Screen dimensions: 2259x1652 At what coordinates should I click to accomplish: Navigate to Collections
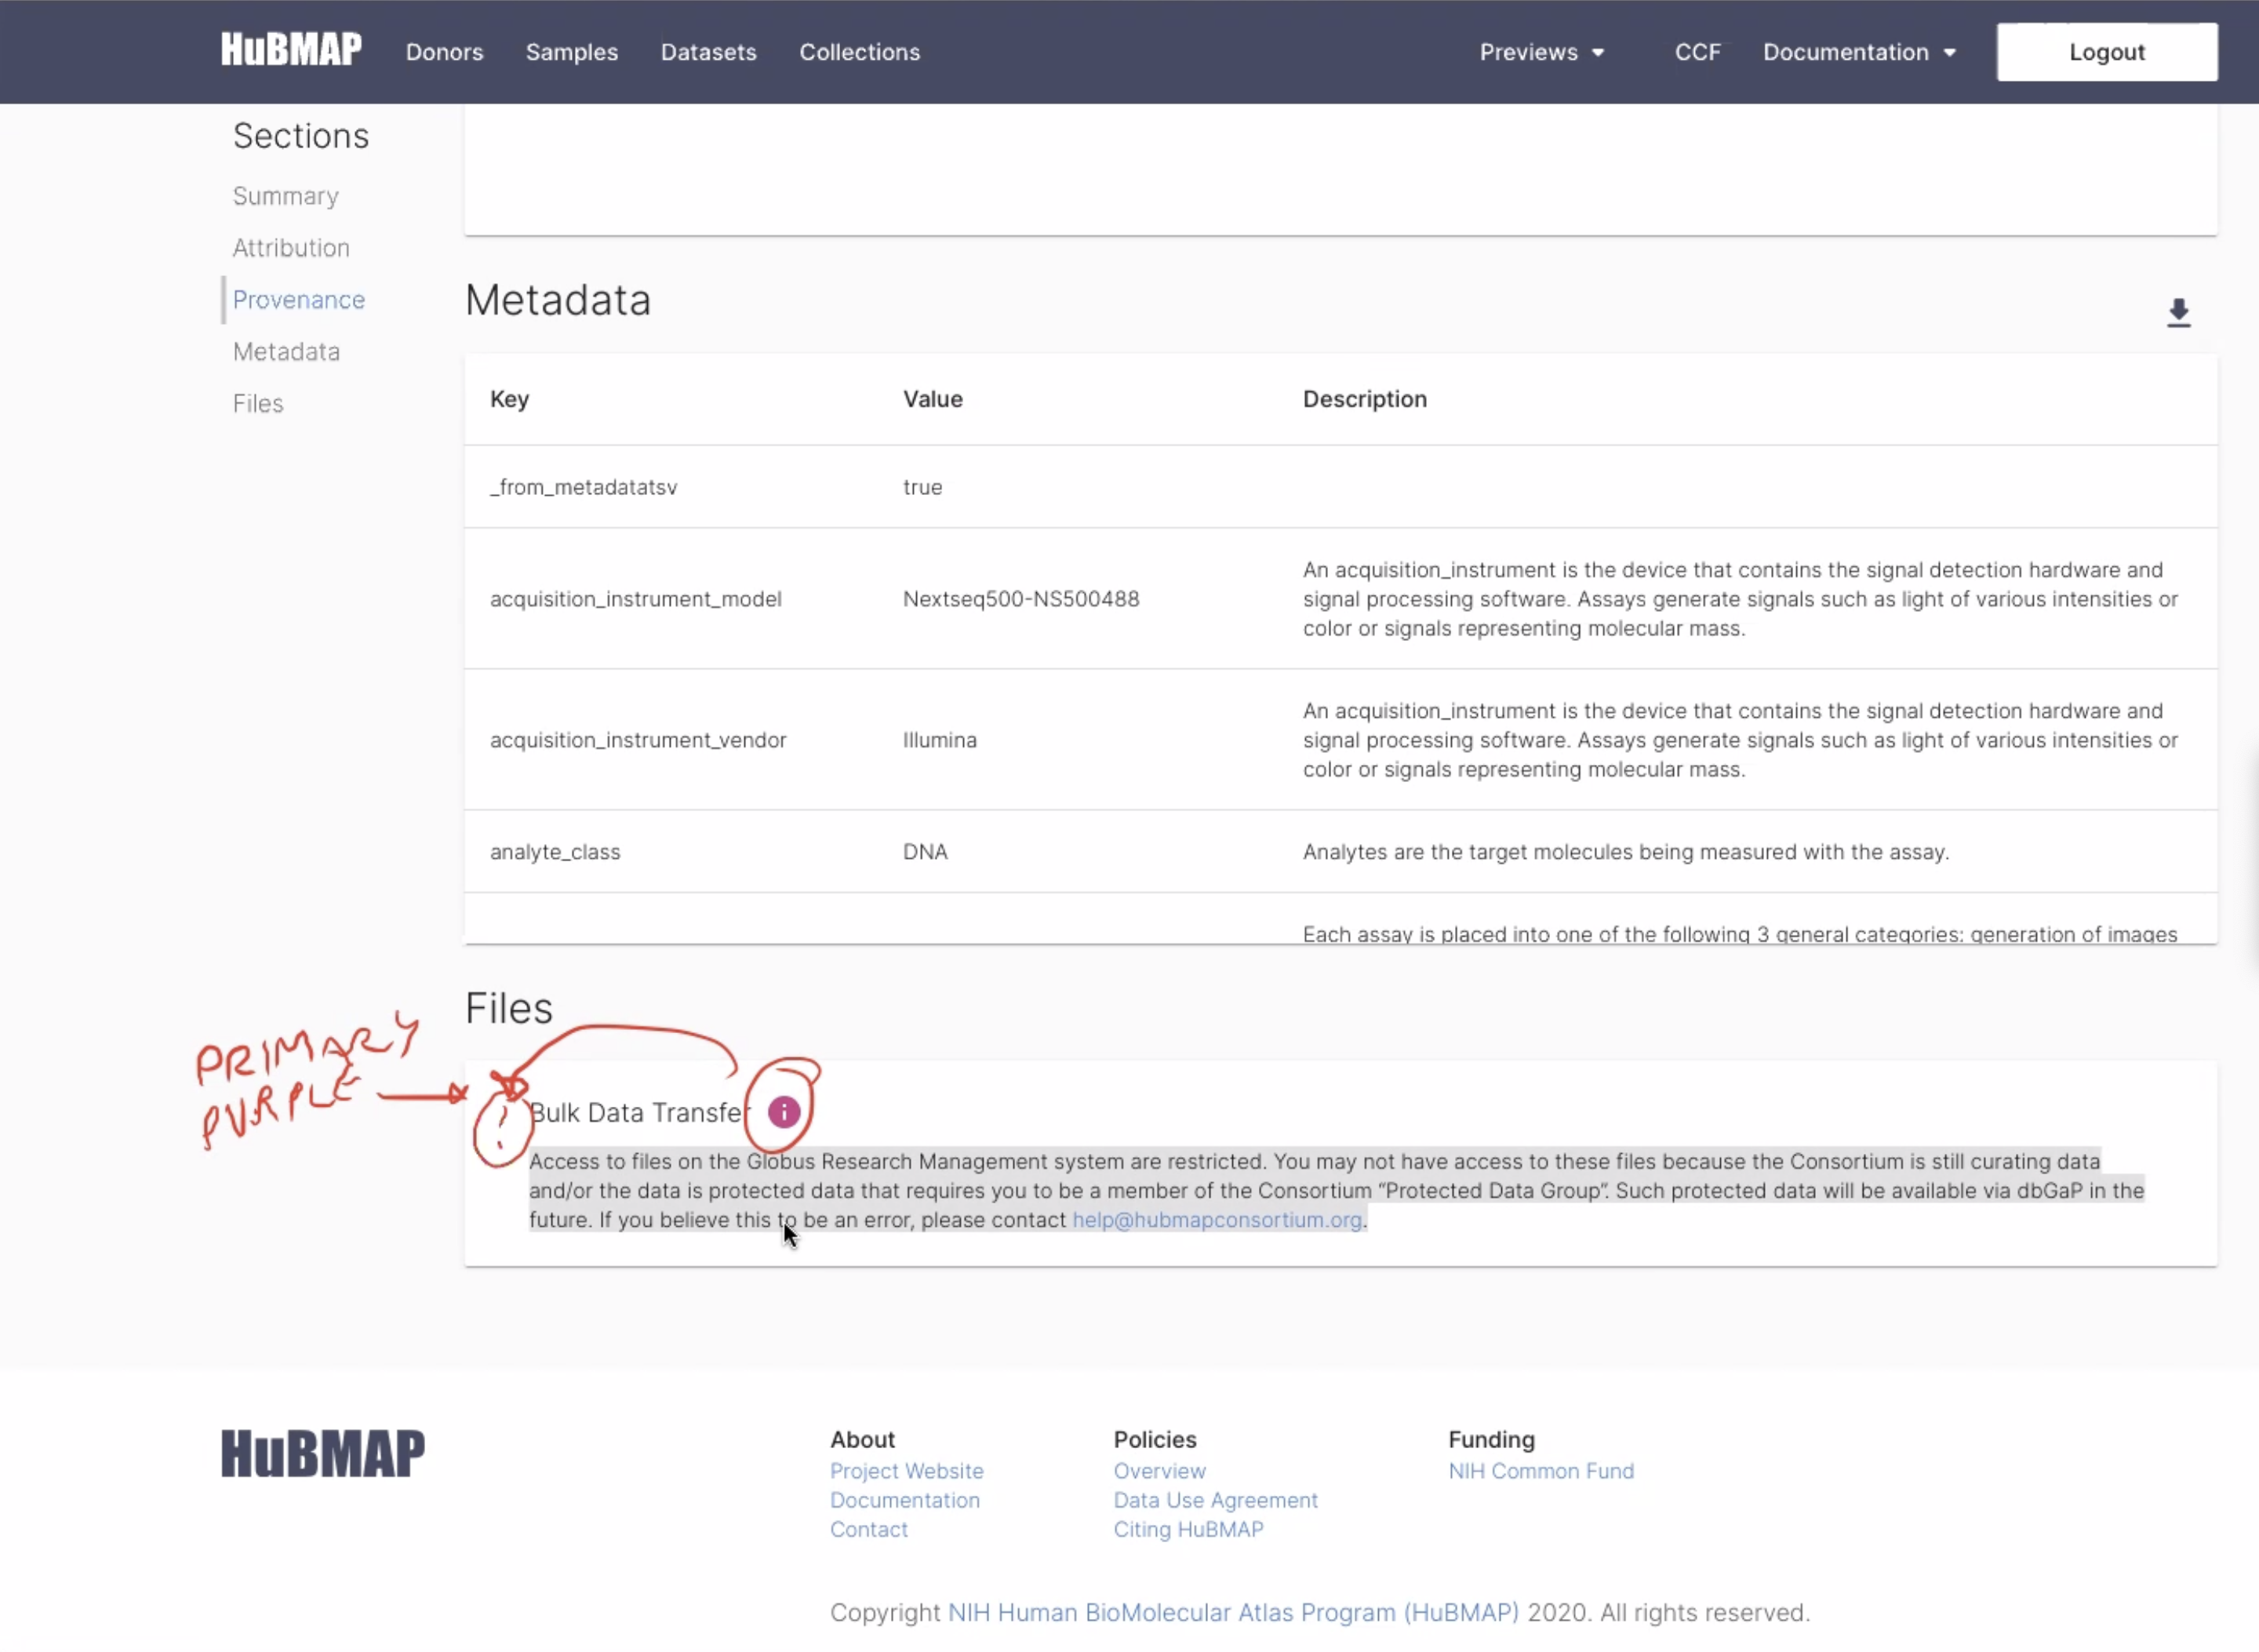pyautogui.click(x=859, y=52)
